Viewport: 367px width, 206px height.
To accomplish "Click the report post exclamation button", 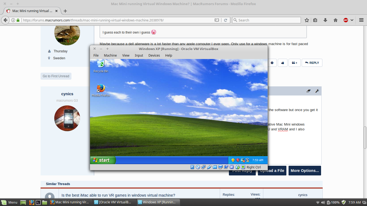I will [272, 63].
